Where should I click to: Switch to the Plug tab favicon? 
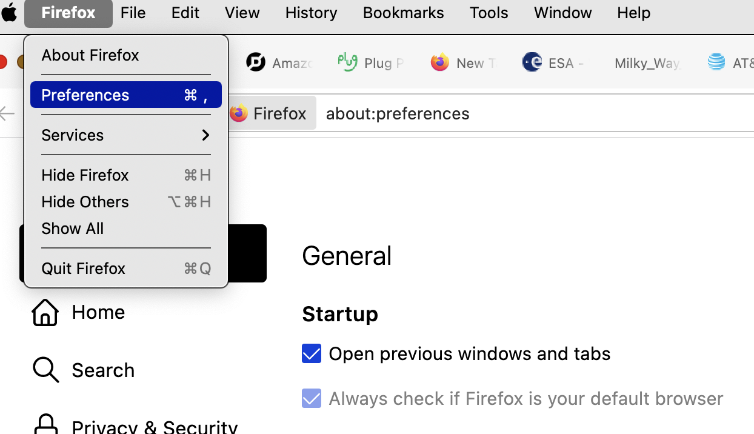click(x=347, y=62)
